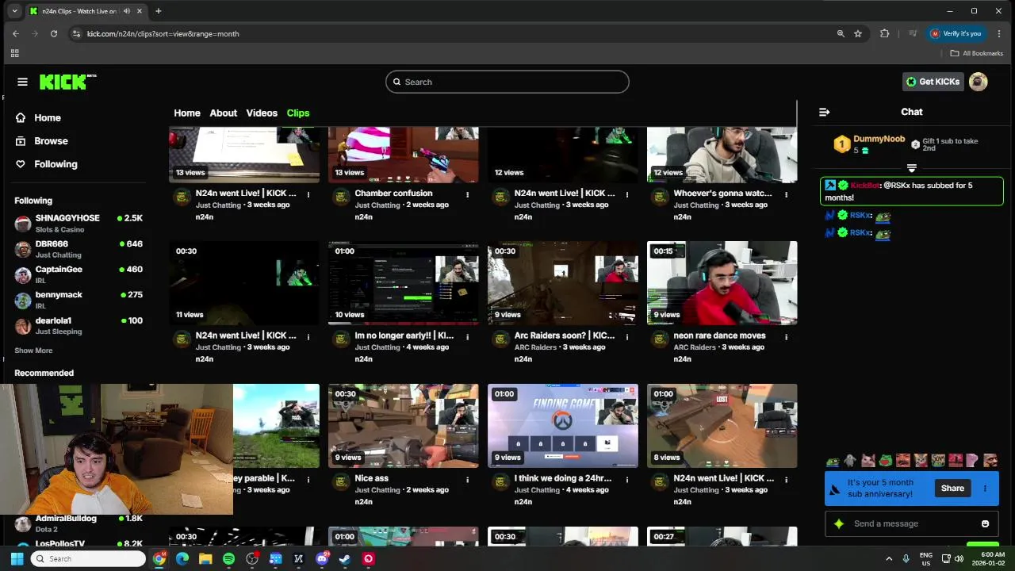This screenshot has height=571, width=1015.
Task: Switch to the Videos tab
Action: 262,113
